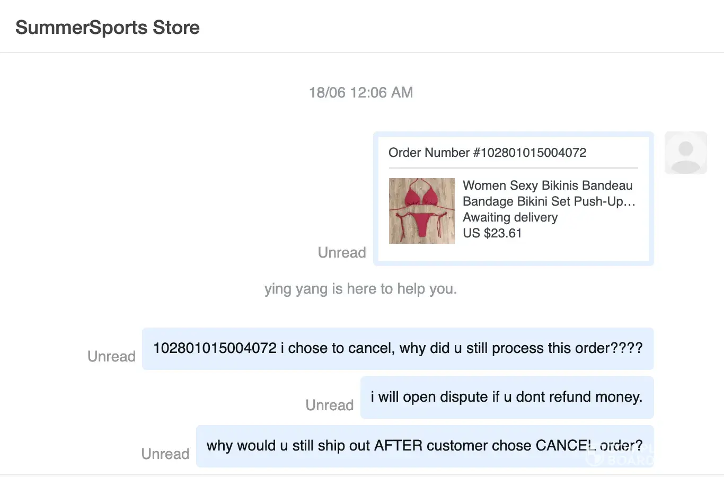Screen dimensions: 724x477
Task: Click the 18/06 12:06 AM timestamp
Action: [x=361, y=93]
